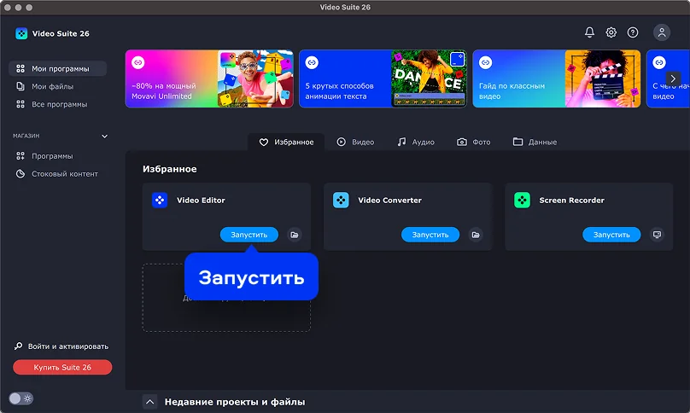Open the -80% Movavi Unlimited banner
The image size is (690, 413).
click(209, 79)
